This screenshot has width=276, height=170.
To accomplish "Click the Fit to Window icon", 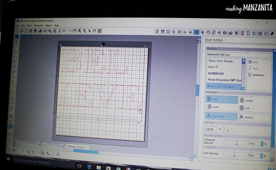I will tap(99, 31).
